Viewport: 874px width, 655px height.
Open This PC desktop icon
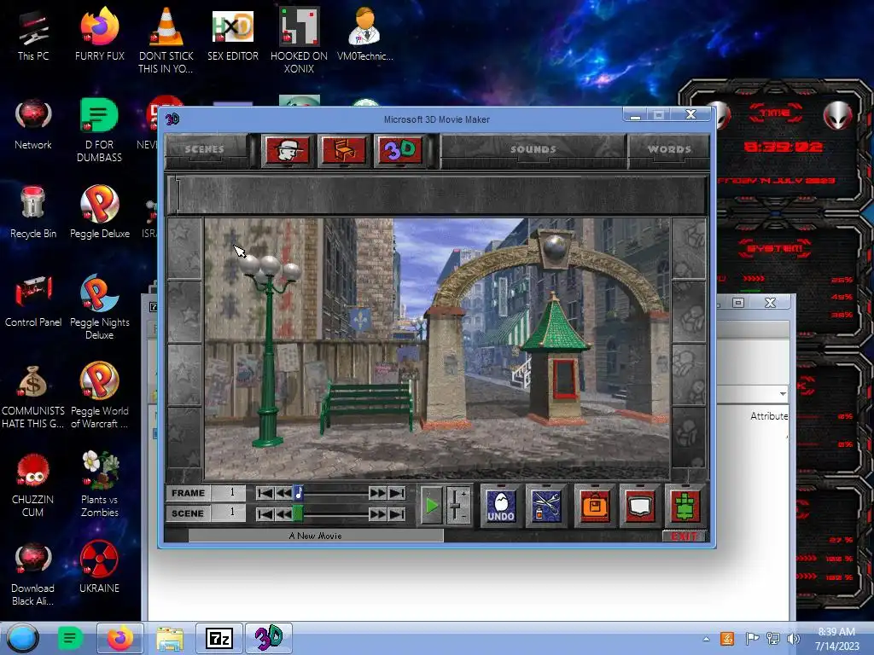tap(33, 36)
